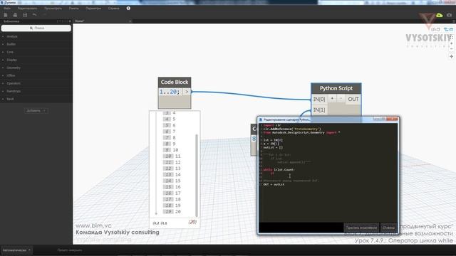Open the Файл menu

(7, 9)
